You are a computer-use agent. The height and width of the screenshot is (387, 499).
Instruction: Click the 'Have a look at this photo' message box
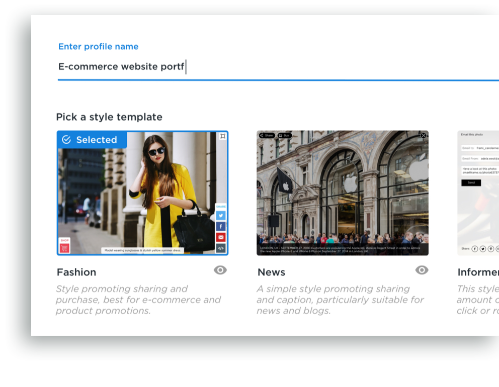[480, 171]
